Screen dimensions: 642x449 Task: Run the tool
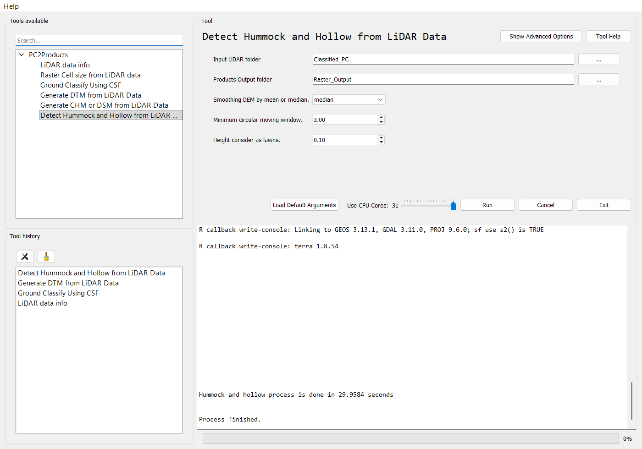pos(487,205)
